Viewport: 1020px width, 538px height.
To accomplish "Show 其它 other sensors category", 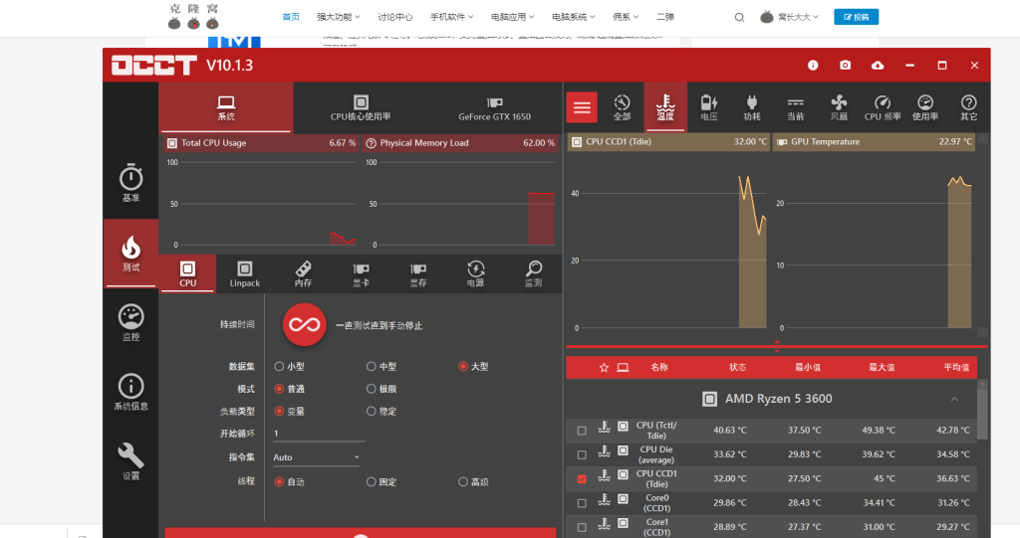I will 968,107.
